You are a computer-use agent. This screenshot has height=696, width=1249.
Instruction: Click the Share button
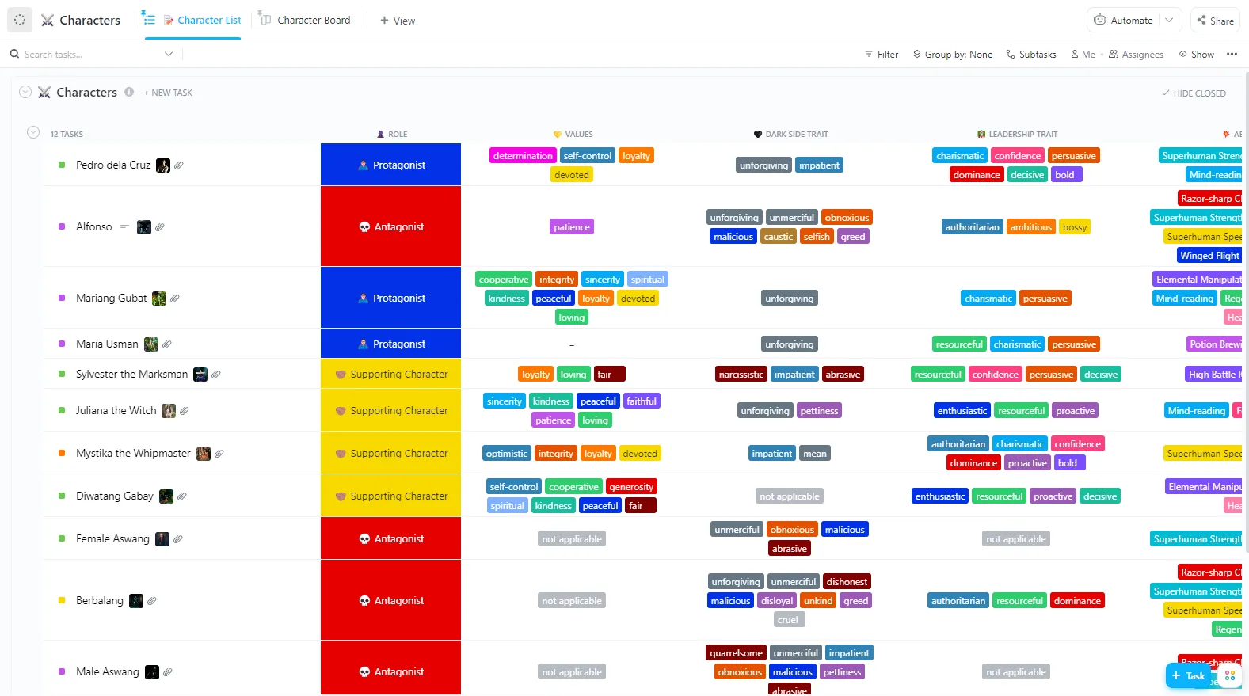pyautogui.click(x=1216, y=21)
